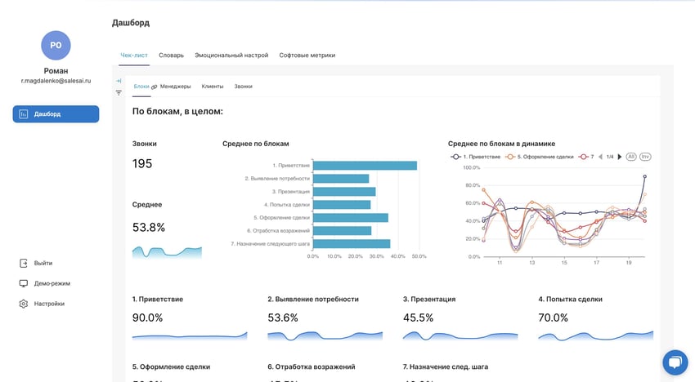The height and width of the screenshot is (382, 695).
Task: Go to previous legend page arrow
Action: (601, 156)
